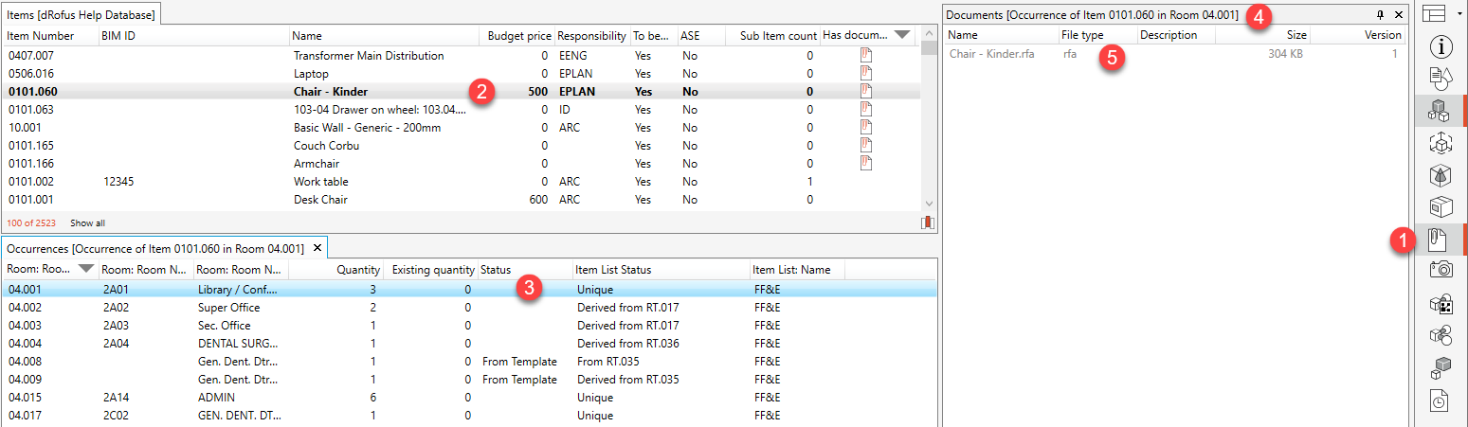
Task: Click the document icon for Laptop row
Action: [x=865, y=74]
